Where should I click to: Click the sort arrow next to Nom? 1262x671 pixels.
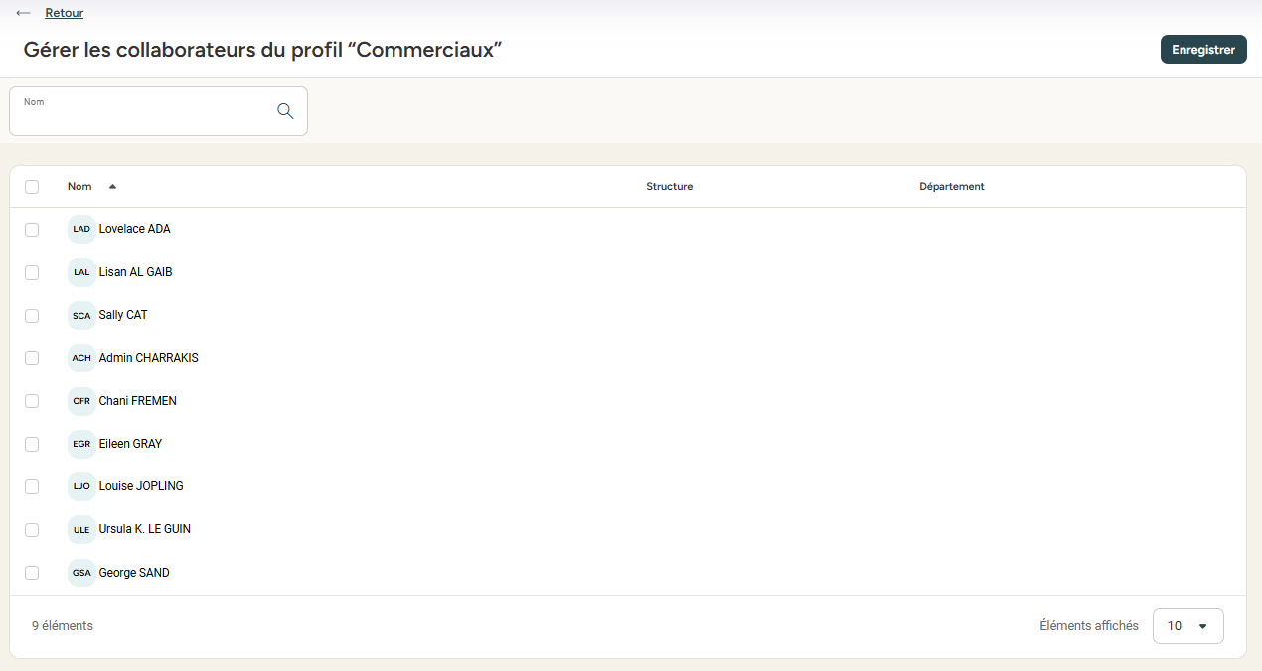tap(112, 186)
